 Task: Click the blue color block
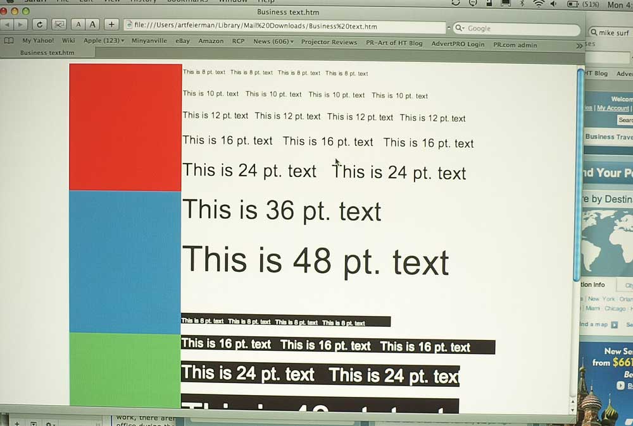pos(125,262)
